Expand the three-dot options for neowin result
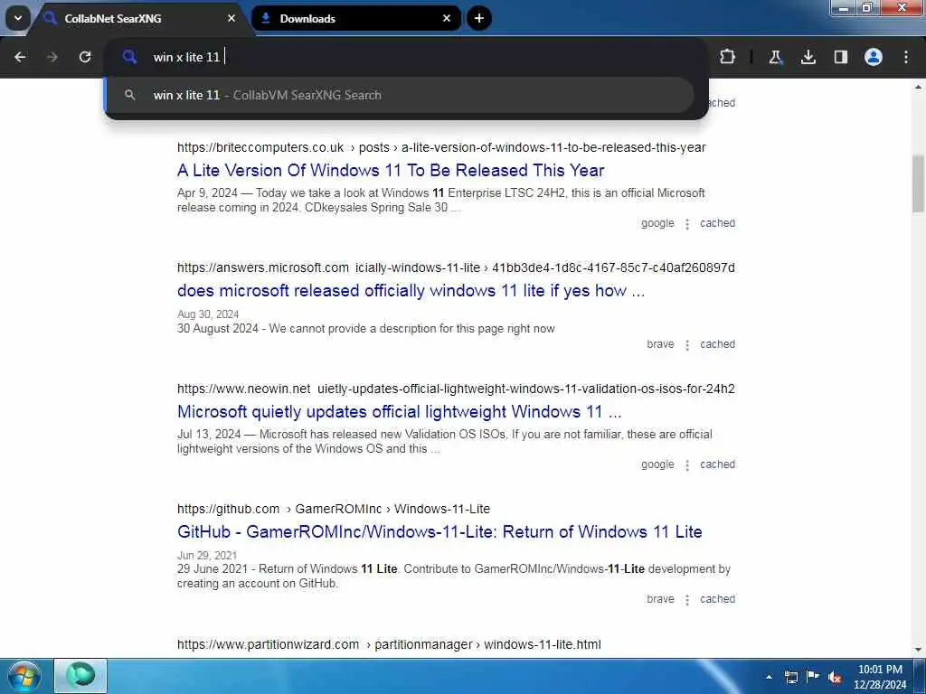 tap(687, 465)
